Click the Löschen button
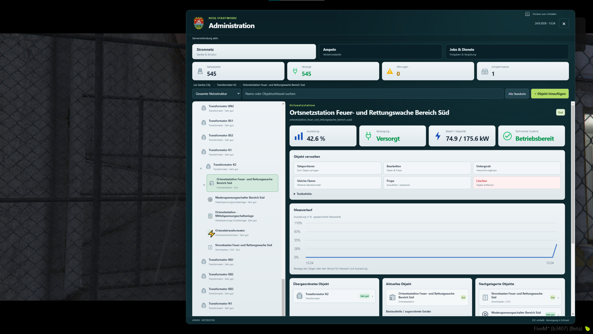The height and width of the screenshot is (334, 593). tap(517, 183)
